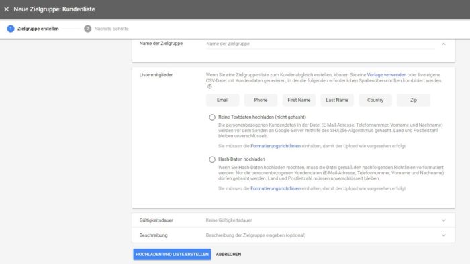Click the First Name column chip
This screenshot has height=264, width=470.
(299, 100)
